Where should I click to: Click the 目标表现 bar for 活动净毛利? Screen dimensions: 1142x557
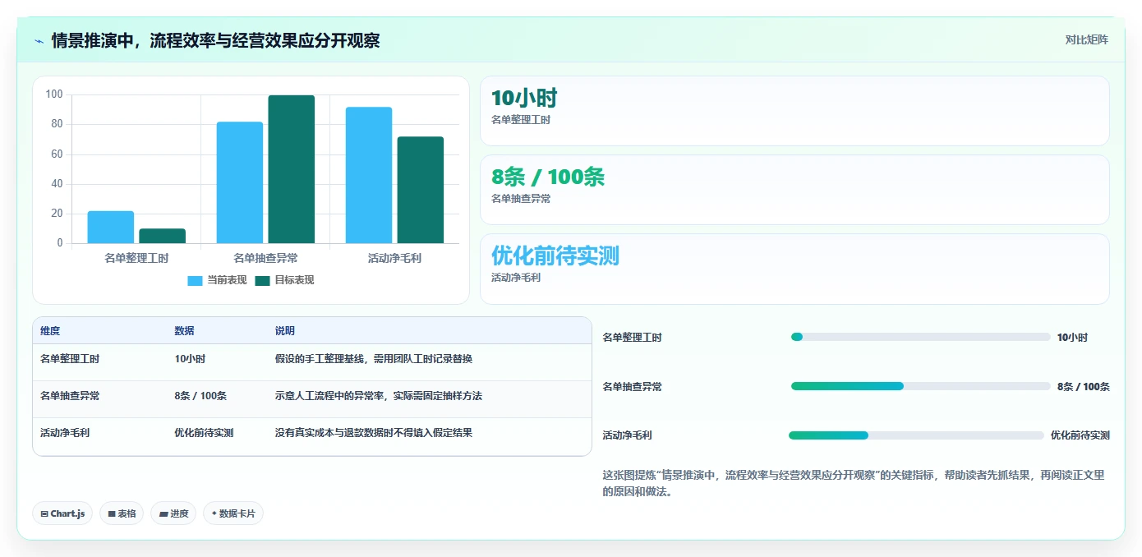click(x=420, y=190)
